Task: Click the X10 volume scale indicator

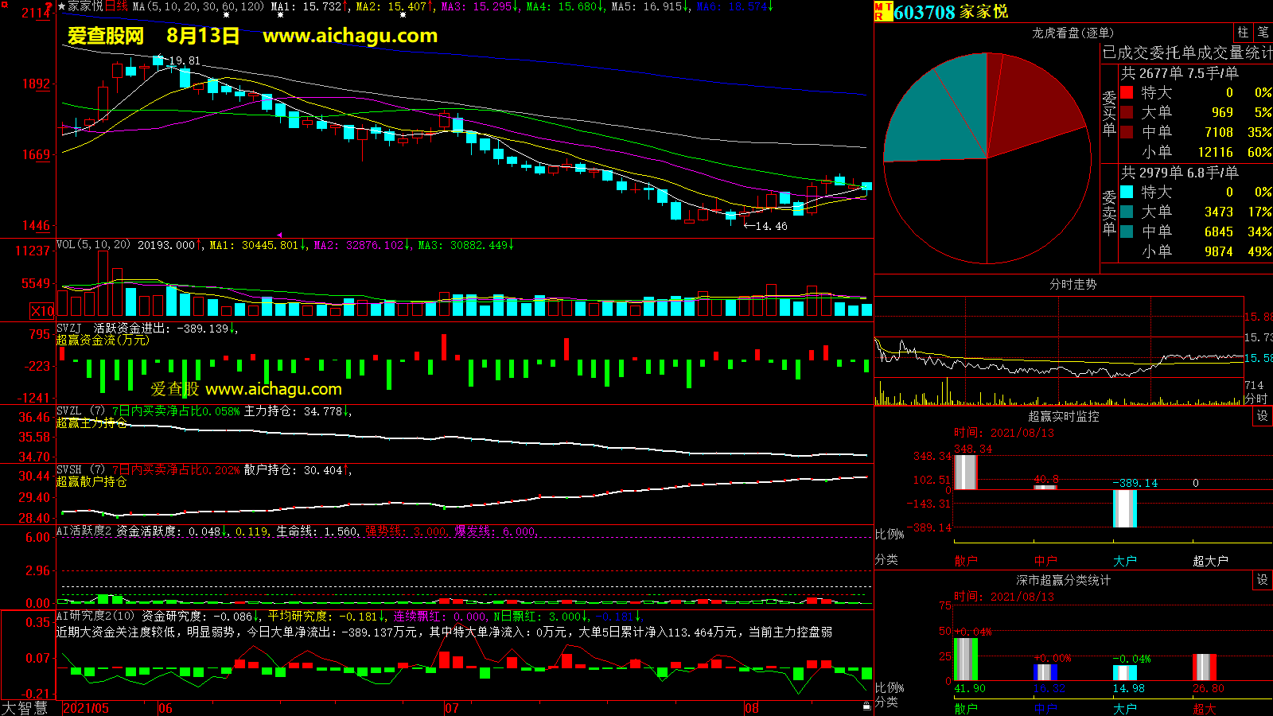Action: tap(42, 311)
